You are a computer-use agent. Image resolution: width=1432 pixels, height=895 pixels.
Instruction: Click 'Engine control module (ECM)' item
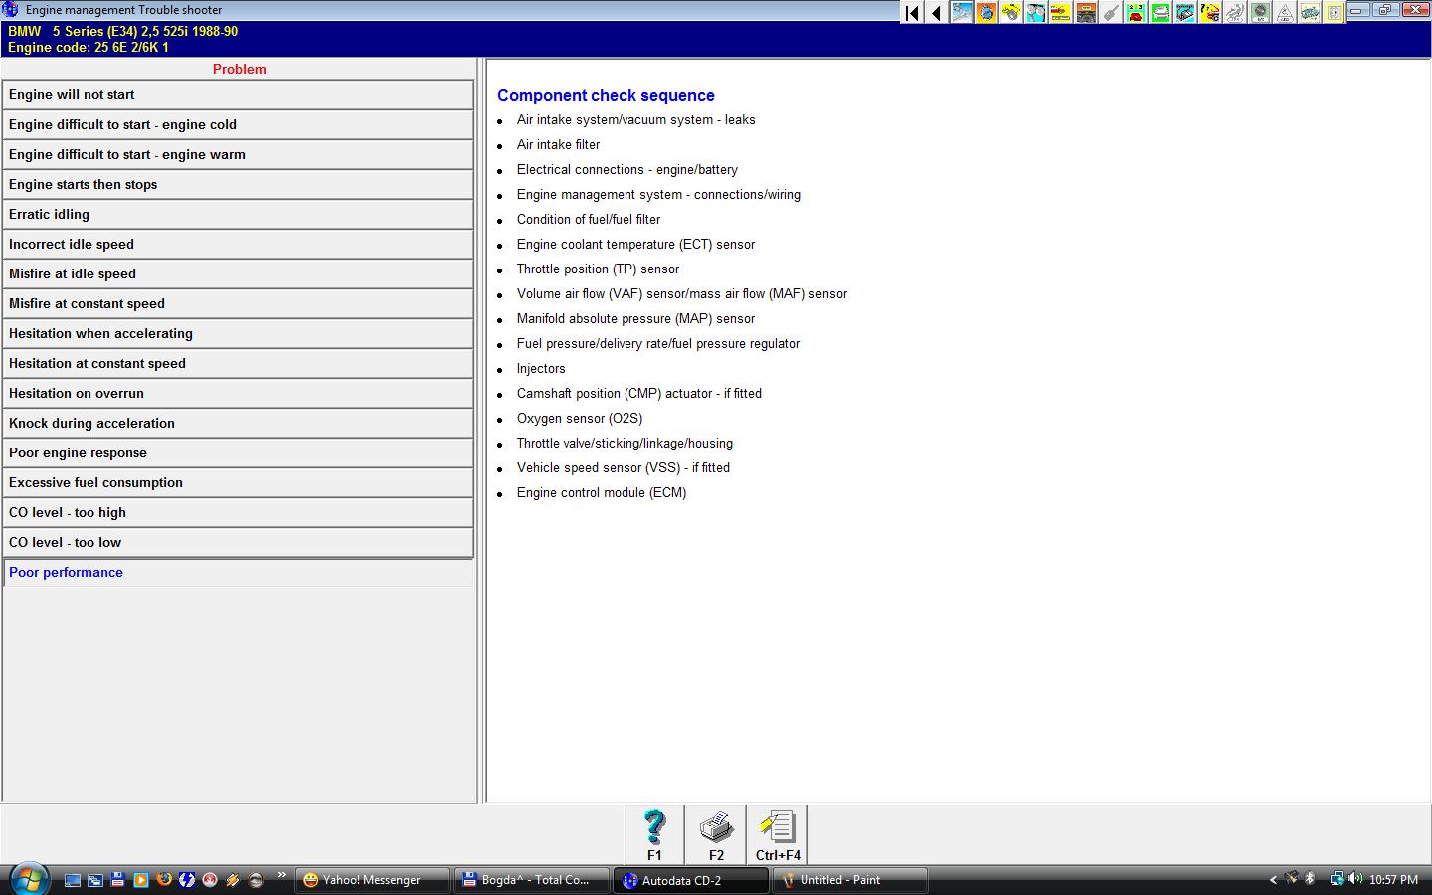point(602,492)
